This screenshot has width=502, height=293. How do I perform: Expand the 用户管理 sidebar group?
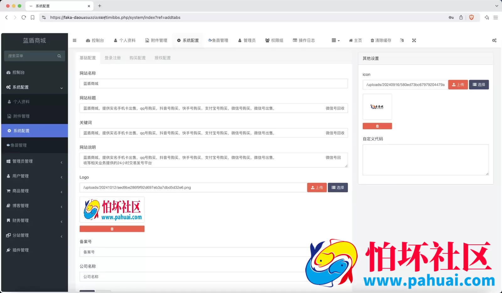click(35, 176)
